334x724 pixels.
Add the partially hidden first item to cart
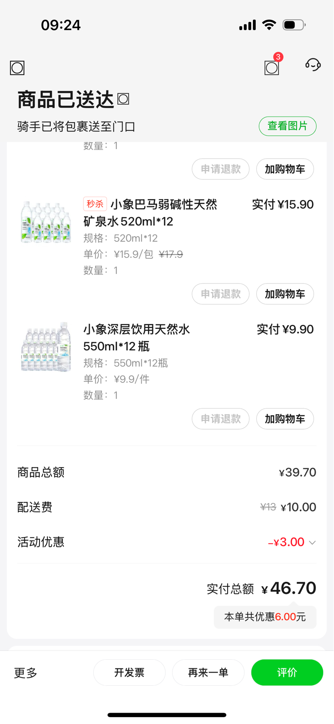pyautogui.click(x=285, y=169)
